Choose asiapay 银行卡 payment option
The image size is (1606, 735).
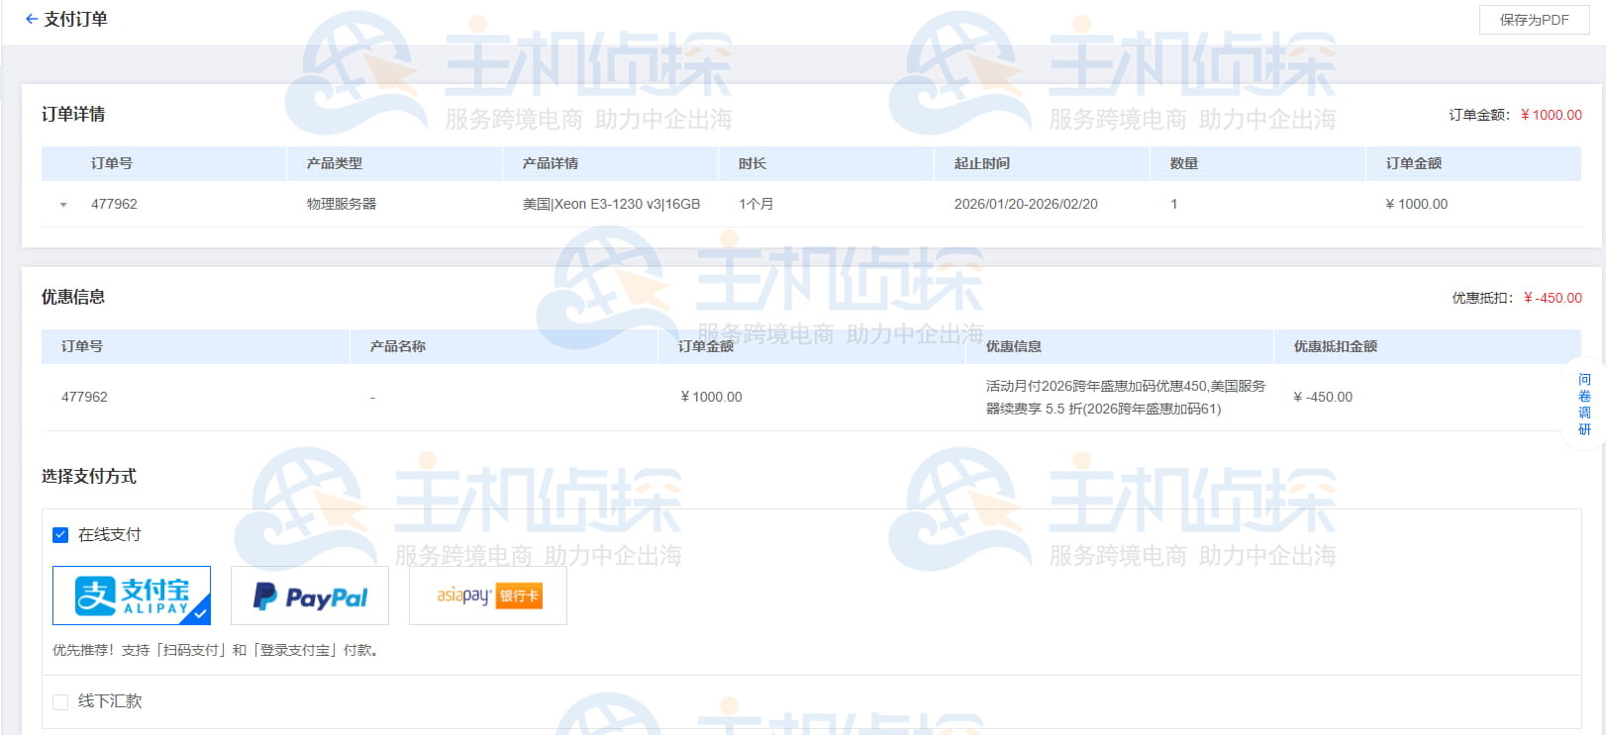pos(488,596)
